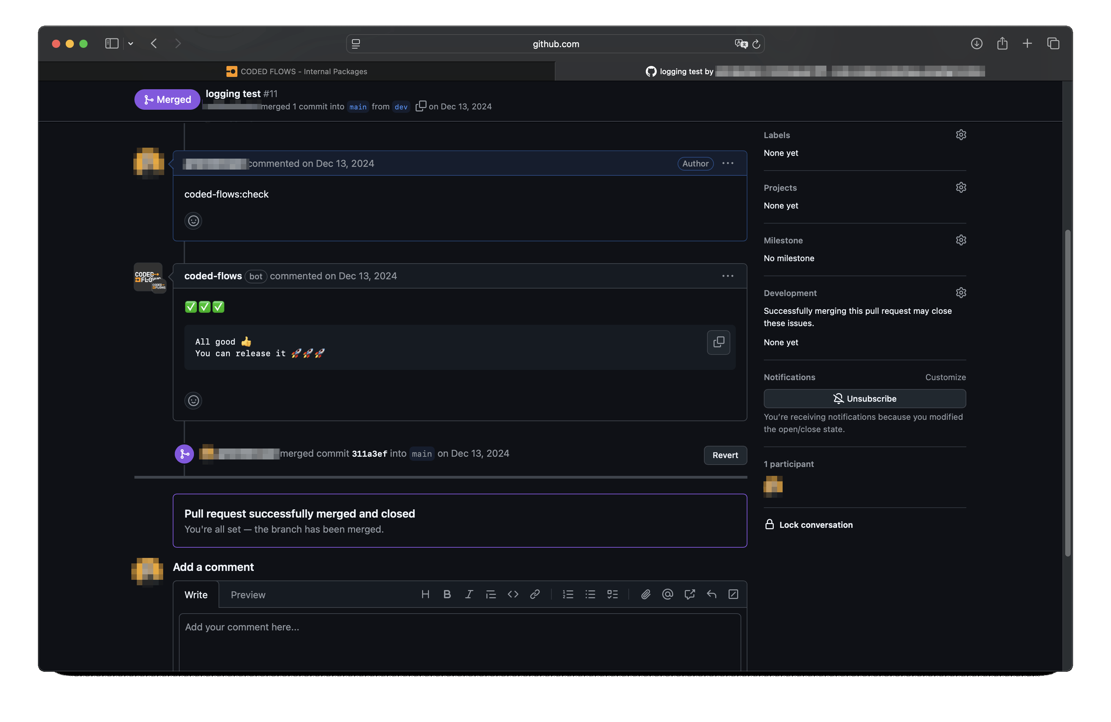Click the Bold formatting icon
Screen dimensions: 1111x722
[447, 594]
